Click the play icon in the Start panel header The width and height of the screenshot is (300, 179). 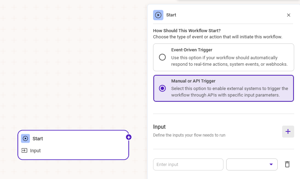(x=158, y=15)
